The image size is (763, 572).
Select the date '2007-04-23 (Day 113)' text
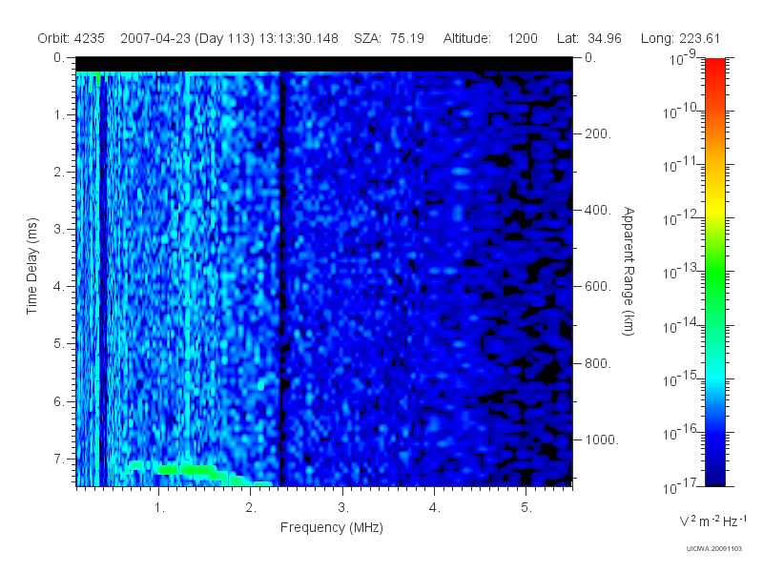pyautogui.click(x=187, y=38)
